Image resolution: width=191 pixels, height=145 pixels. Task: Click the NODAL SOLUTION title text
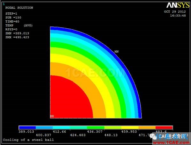tap(19, 8)
